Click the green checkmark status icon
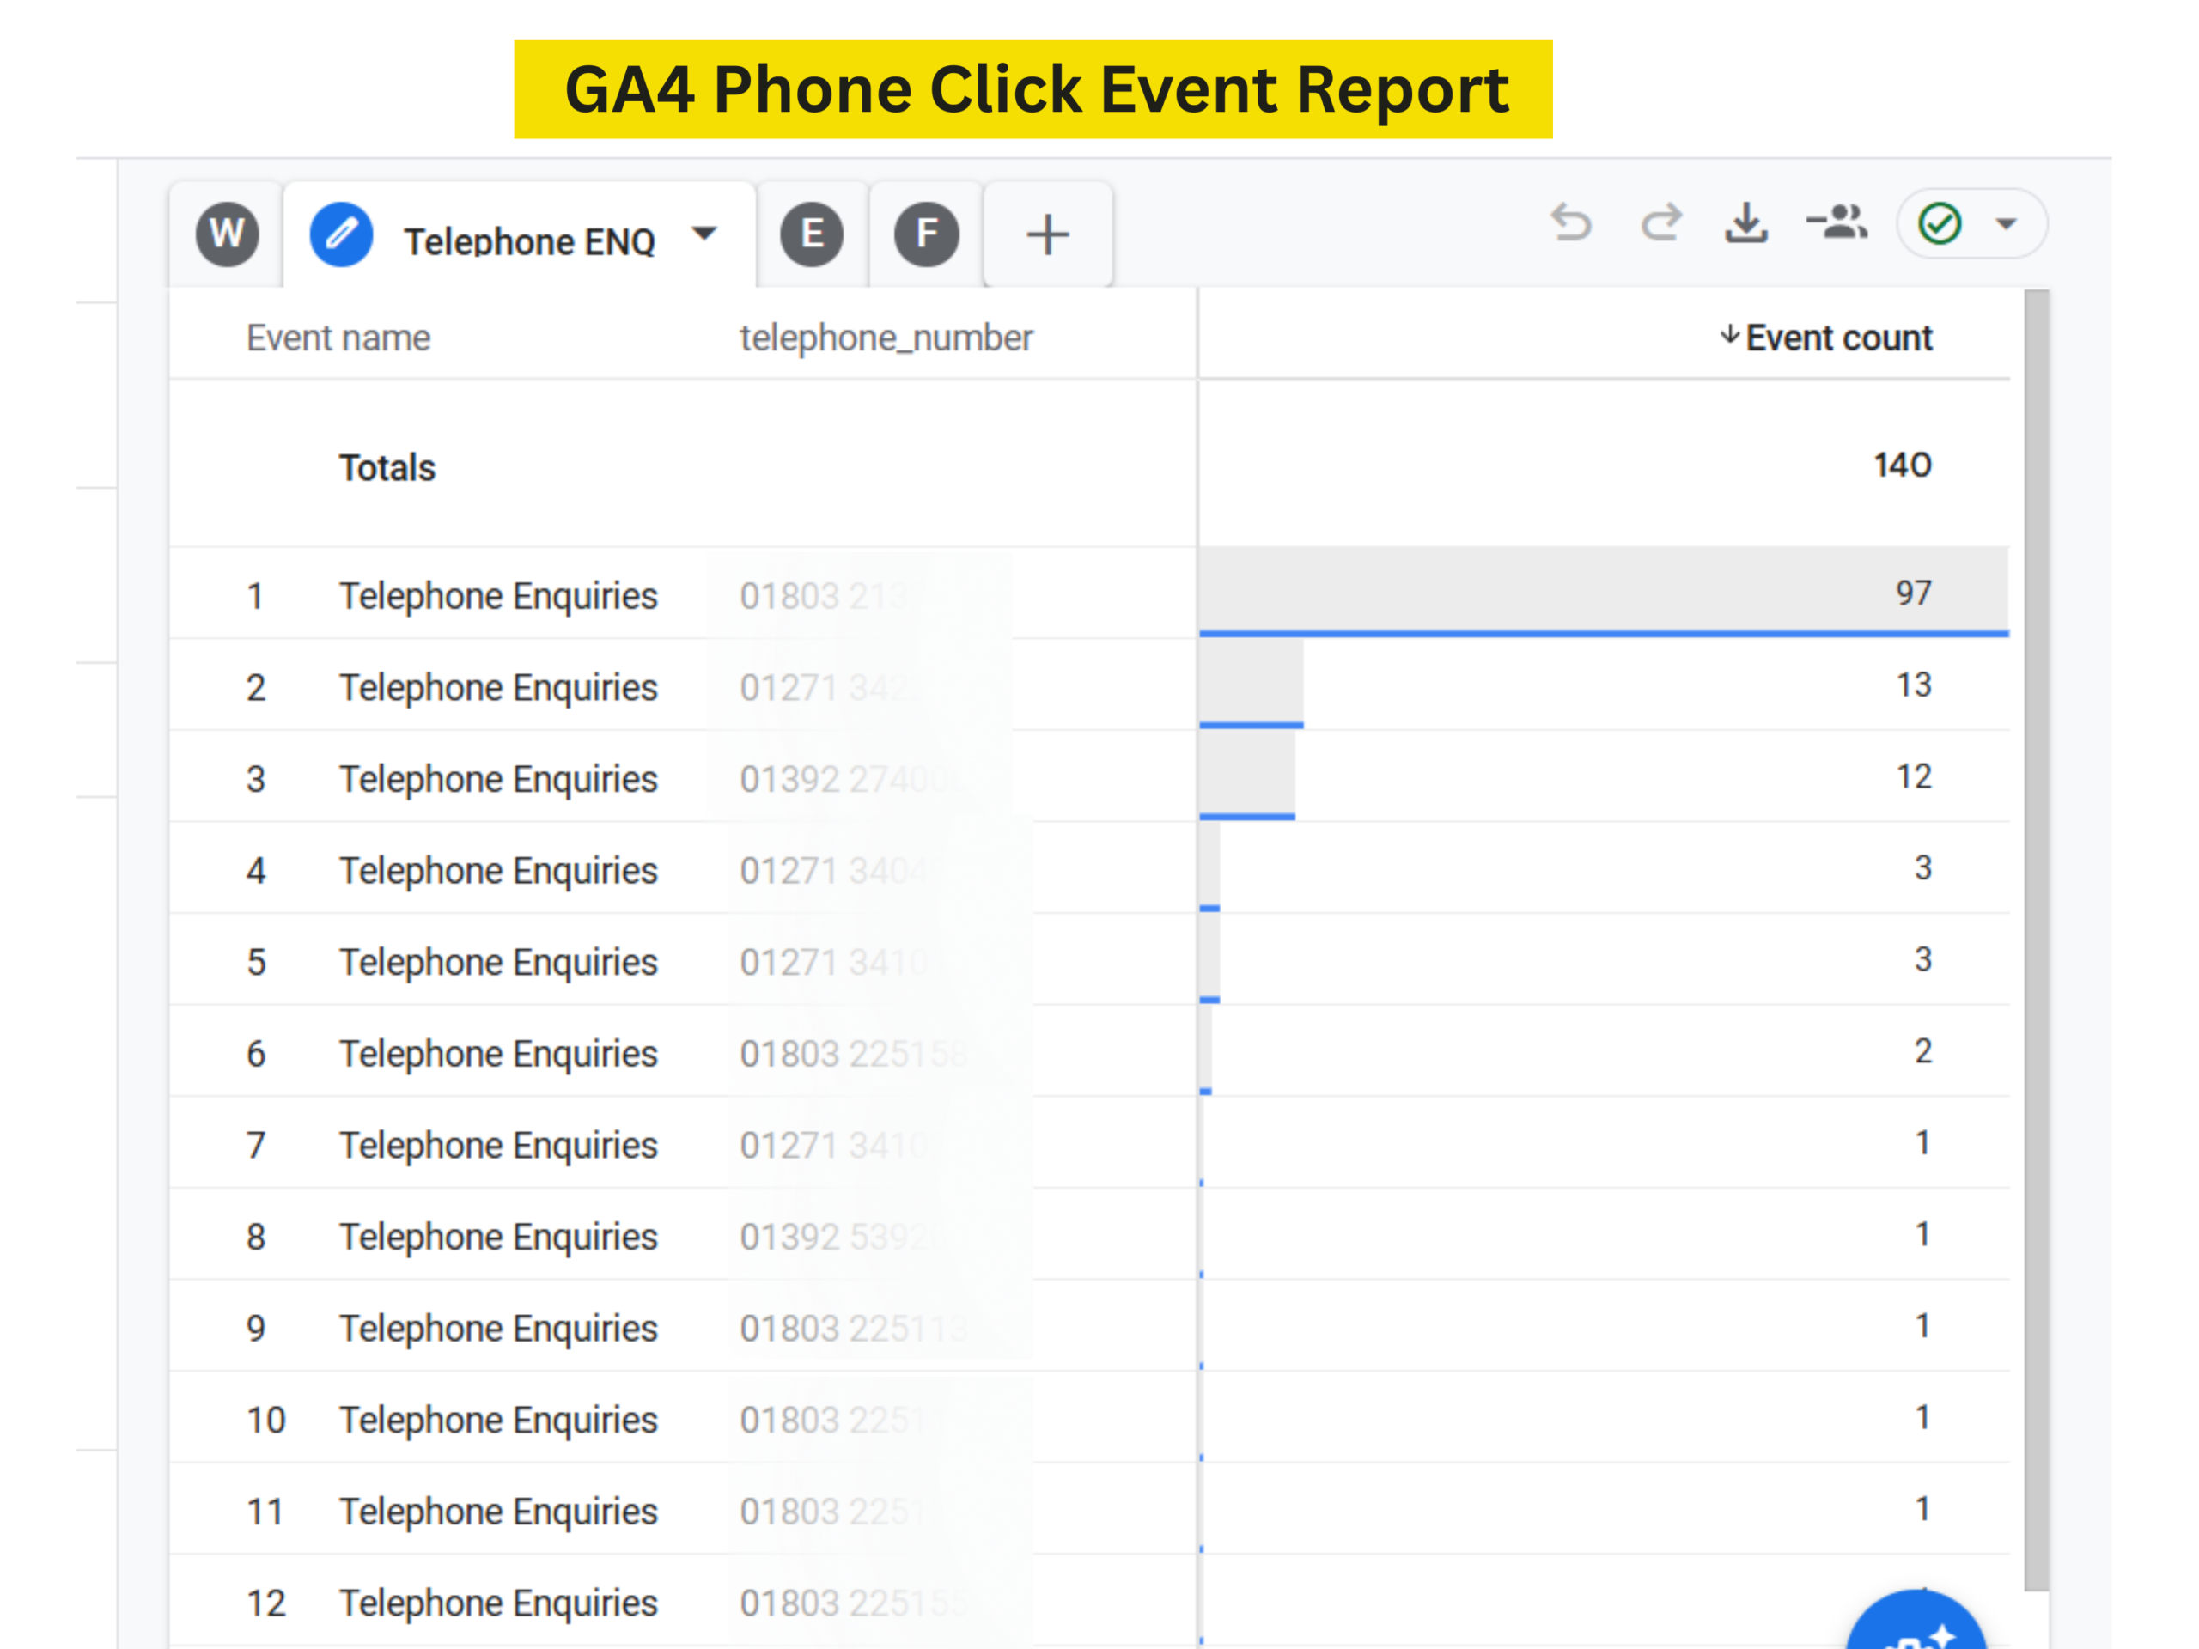 point(1940,223)
